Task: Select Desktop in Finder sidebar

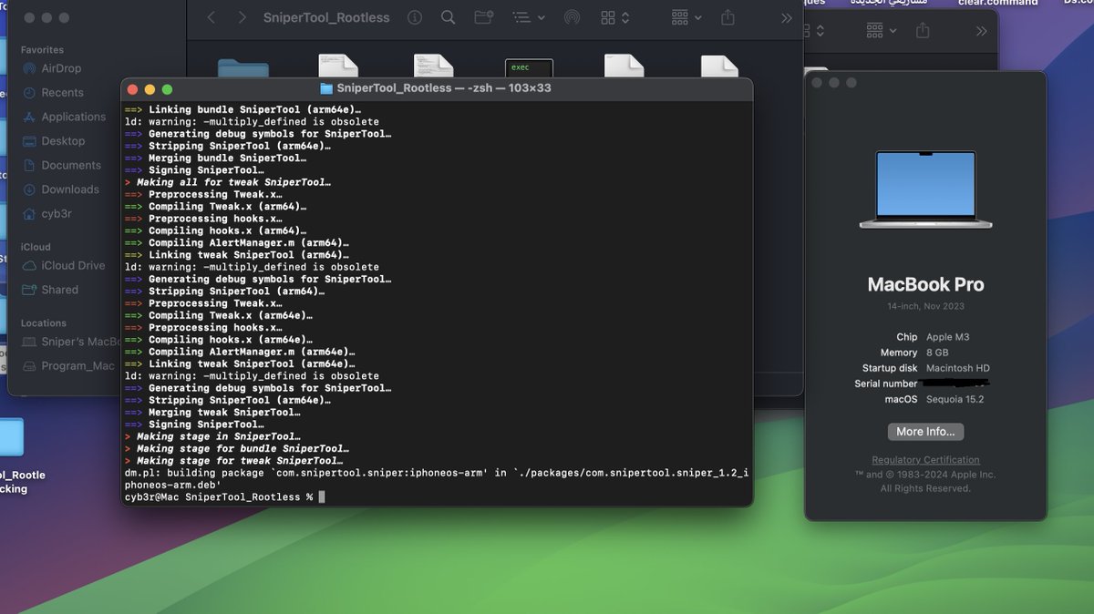Action: point(63,141)
